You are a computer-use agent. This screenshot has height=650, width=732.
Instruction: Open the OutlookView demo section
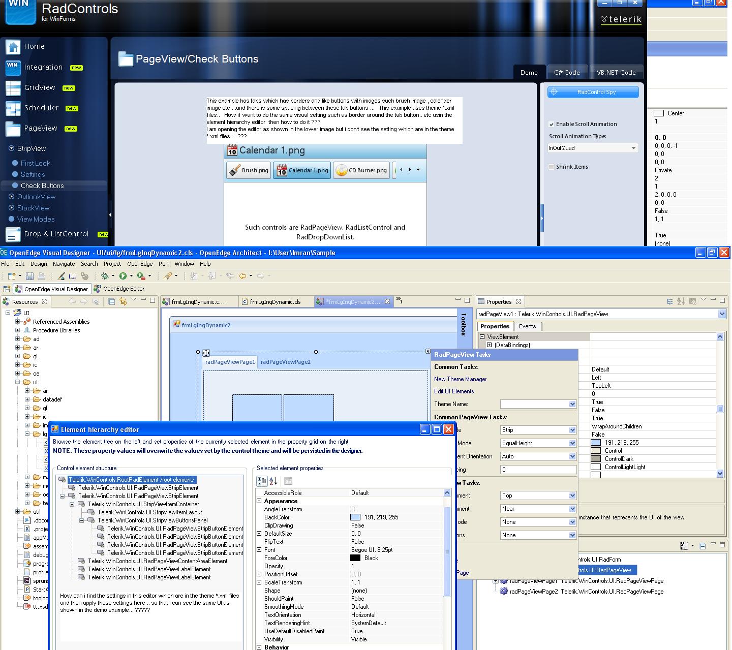(36, 197)
